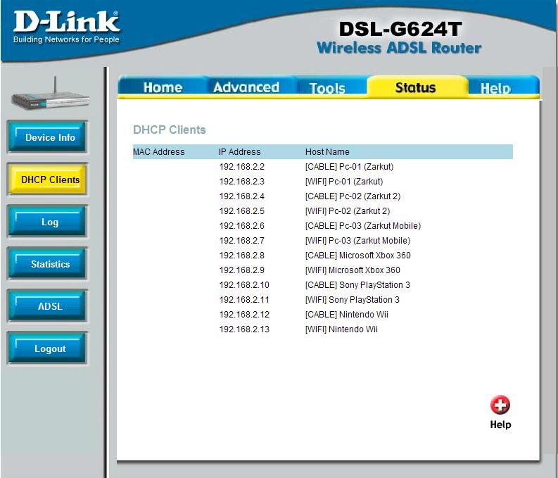Click host [CABLE] Microsoft Xbox 360
Screen dimensions: 558x478
357,256
